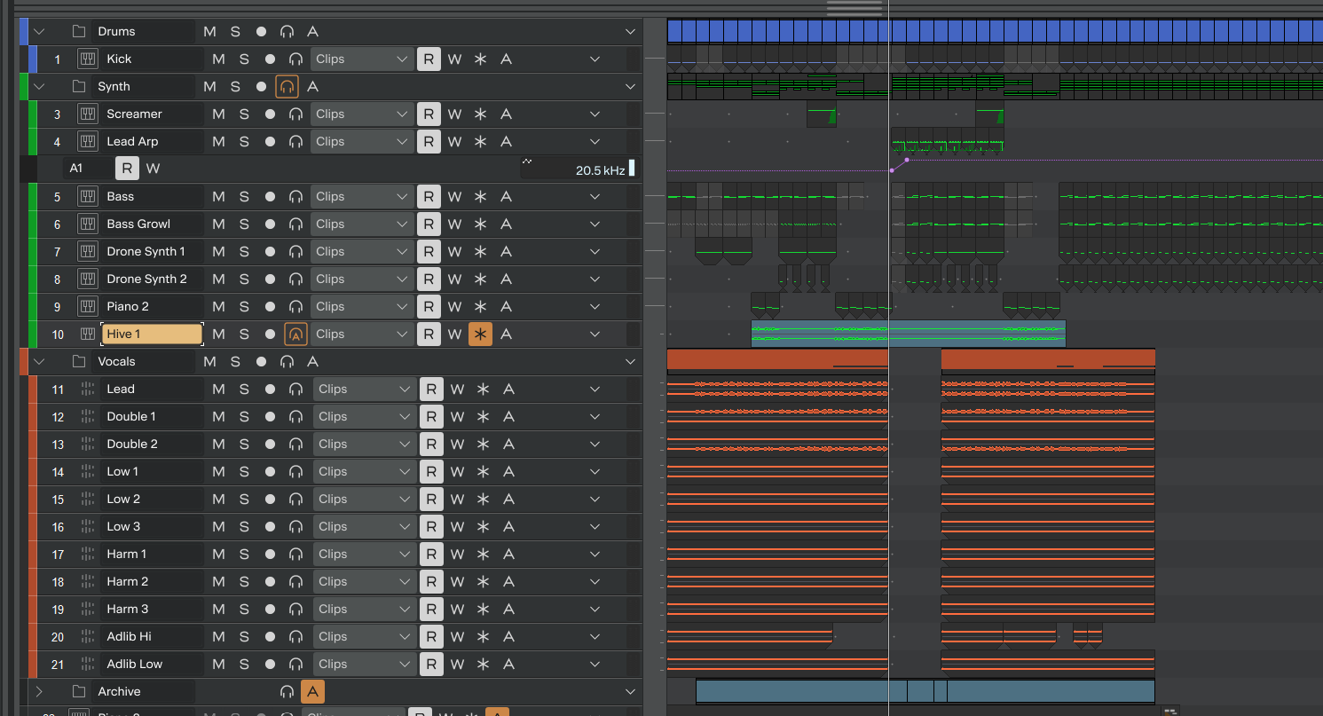Open the Clips dropdown on Bass track
The width and height of the screenshot is (1323, 716).
(x=361, y=197)
